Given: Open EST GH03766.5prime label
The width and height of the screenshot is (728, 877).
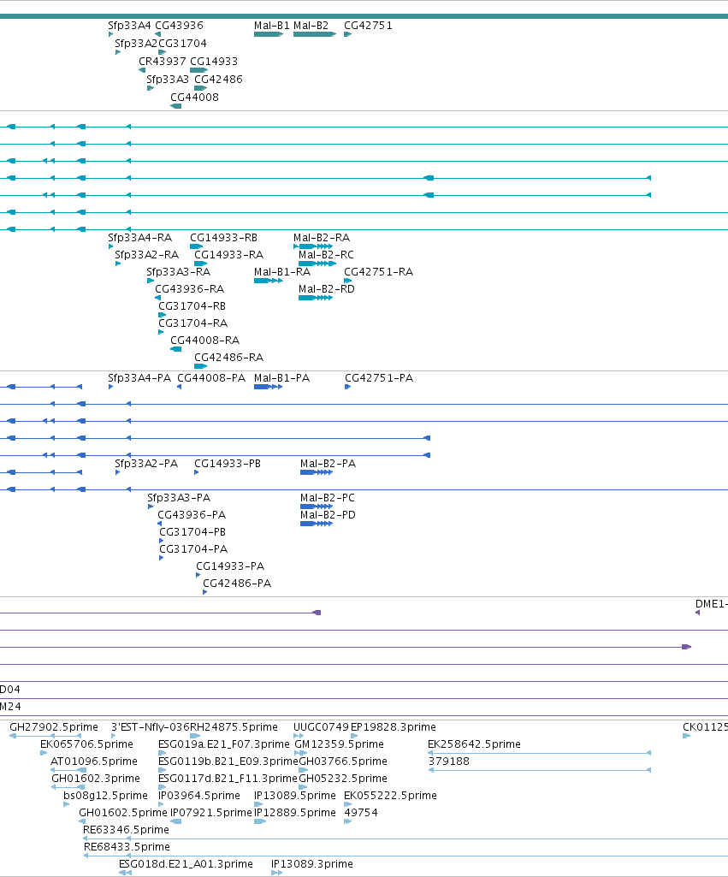Looking at the screenshot, I should [343, 761].
